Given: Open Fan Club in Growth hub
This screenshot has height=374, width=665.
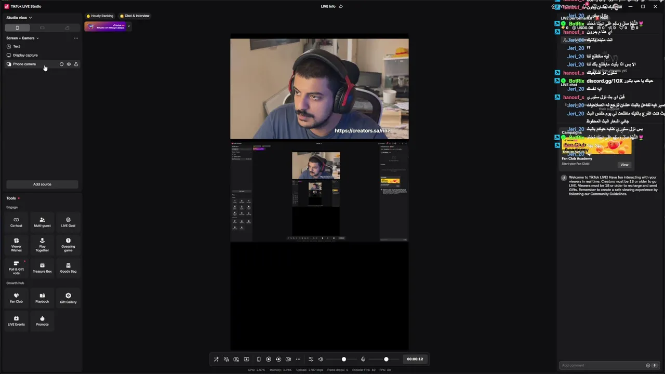Looking at the screenshot, I should (x=16, y=298).
